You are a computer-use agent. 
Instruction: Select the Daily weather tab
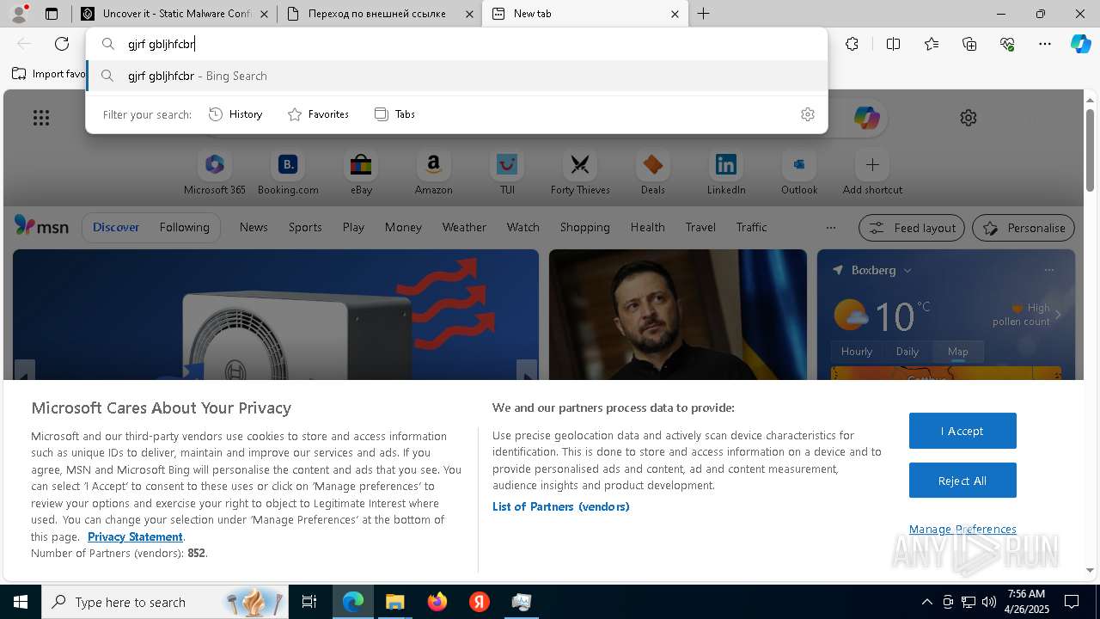[907, 352]
